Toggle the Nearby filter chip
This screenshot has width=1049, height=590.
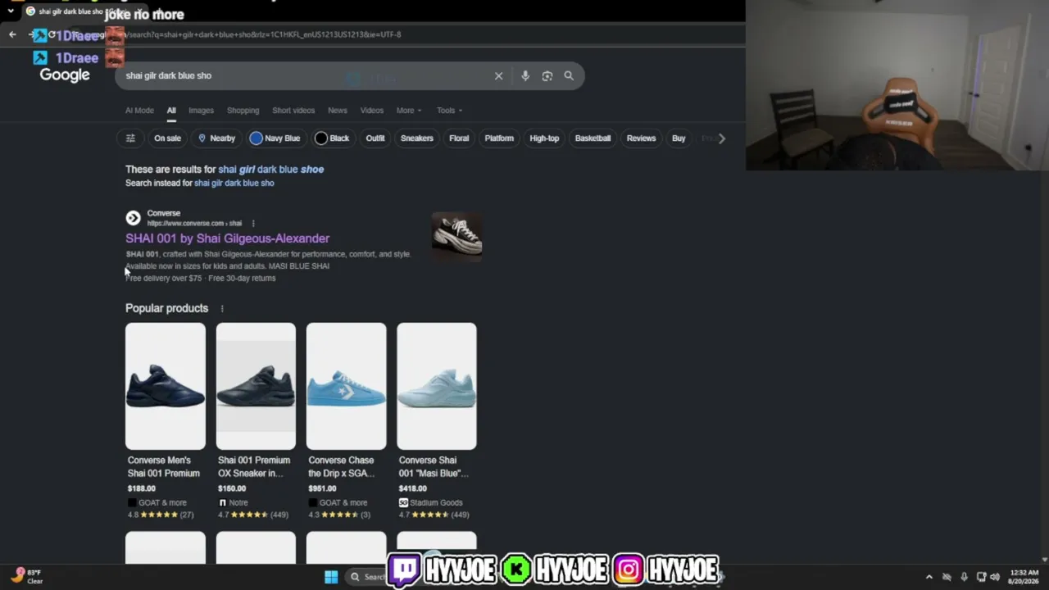[x=216, y=138]
